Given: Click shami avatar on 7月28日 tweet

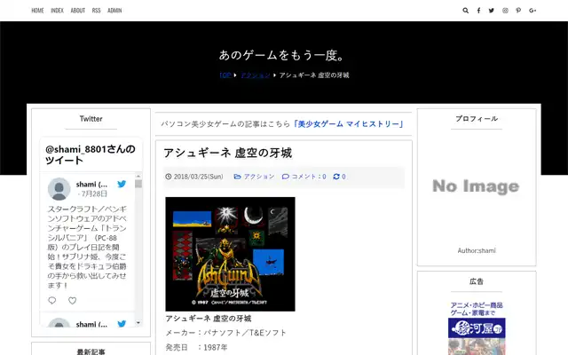Looking at the screenshot, I should 59,189.
